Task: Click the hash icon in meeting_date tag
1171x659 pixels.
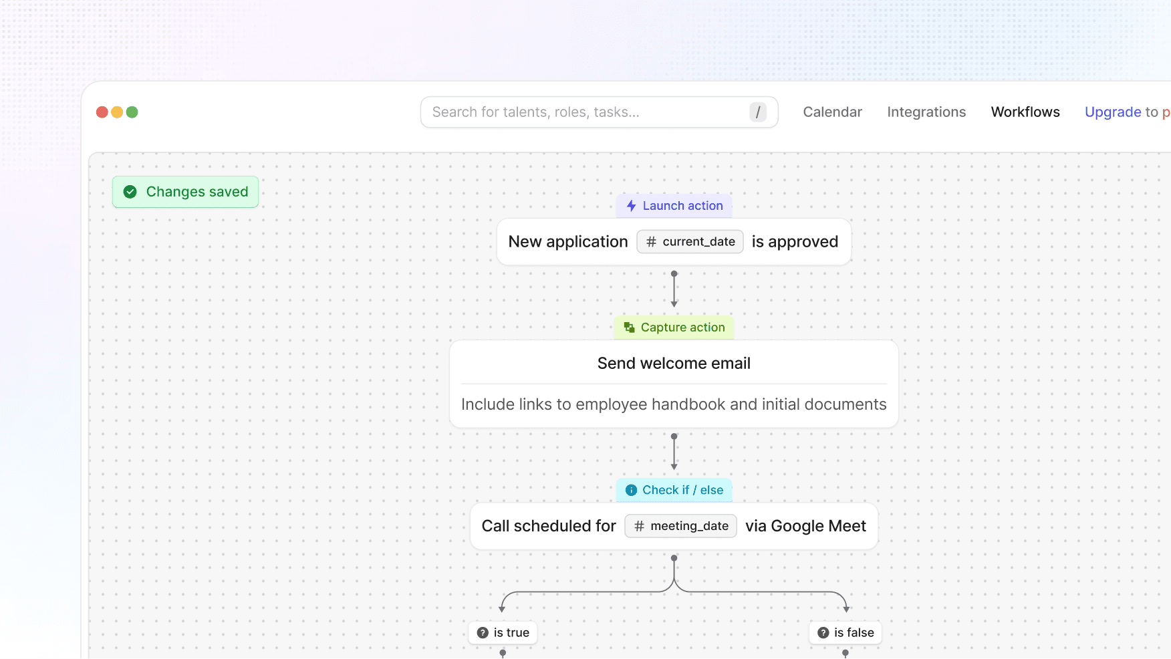Action: [639, 526]
